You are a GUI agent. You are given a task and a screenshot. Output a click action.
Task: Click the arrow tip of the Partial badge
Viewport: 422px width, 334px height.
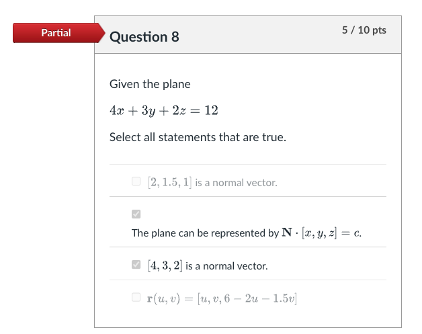click(102, 33)
